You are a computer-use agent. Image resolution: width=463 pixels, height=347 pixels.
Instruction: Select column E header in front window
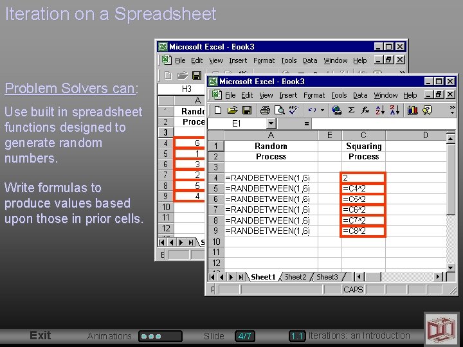(x=330, y=135)
